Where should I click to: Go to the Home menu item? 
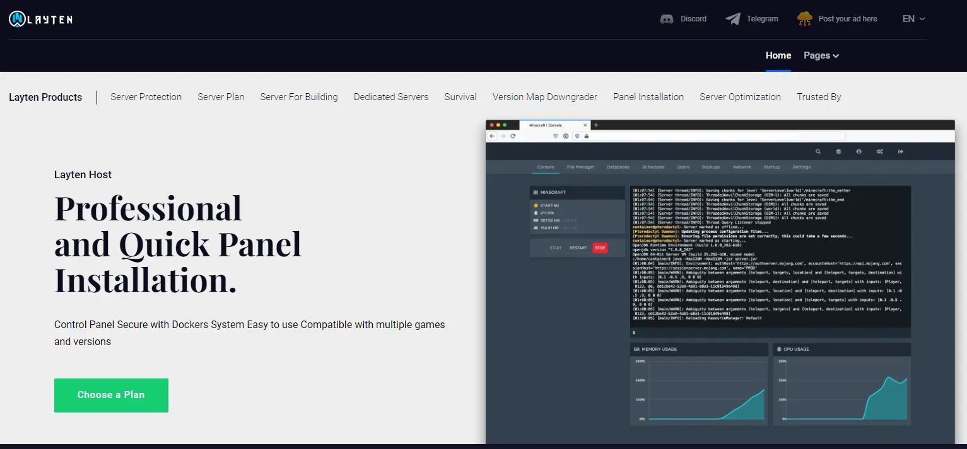(x=778, y=55)
